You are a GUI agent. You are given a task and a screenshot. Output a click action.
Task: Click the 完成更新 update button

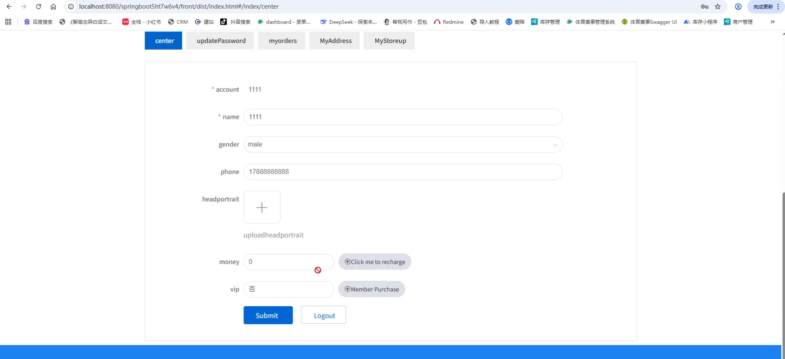pos(766,7)
